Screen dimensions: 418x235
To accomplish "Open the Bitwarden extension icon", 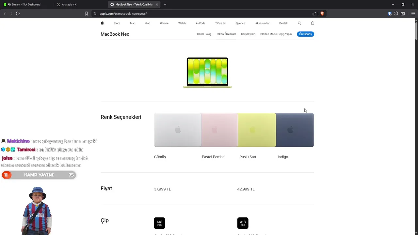I will coord(390,13).
